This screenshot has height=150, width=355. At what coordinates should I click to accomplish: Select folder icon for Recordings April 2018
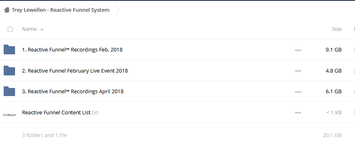pyautogui.click(x=9, y=91)
